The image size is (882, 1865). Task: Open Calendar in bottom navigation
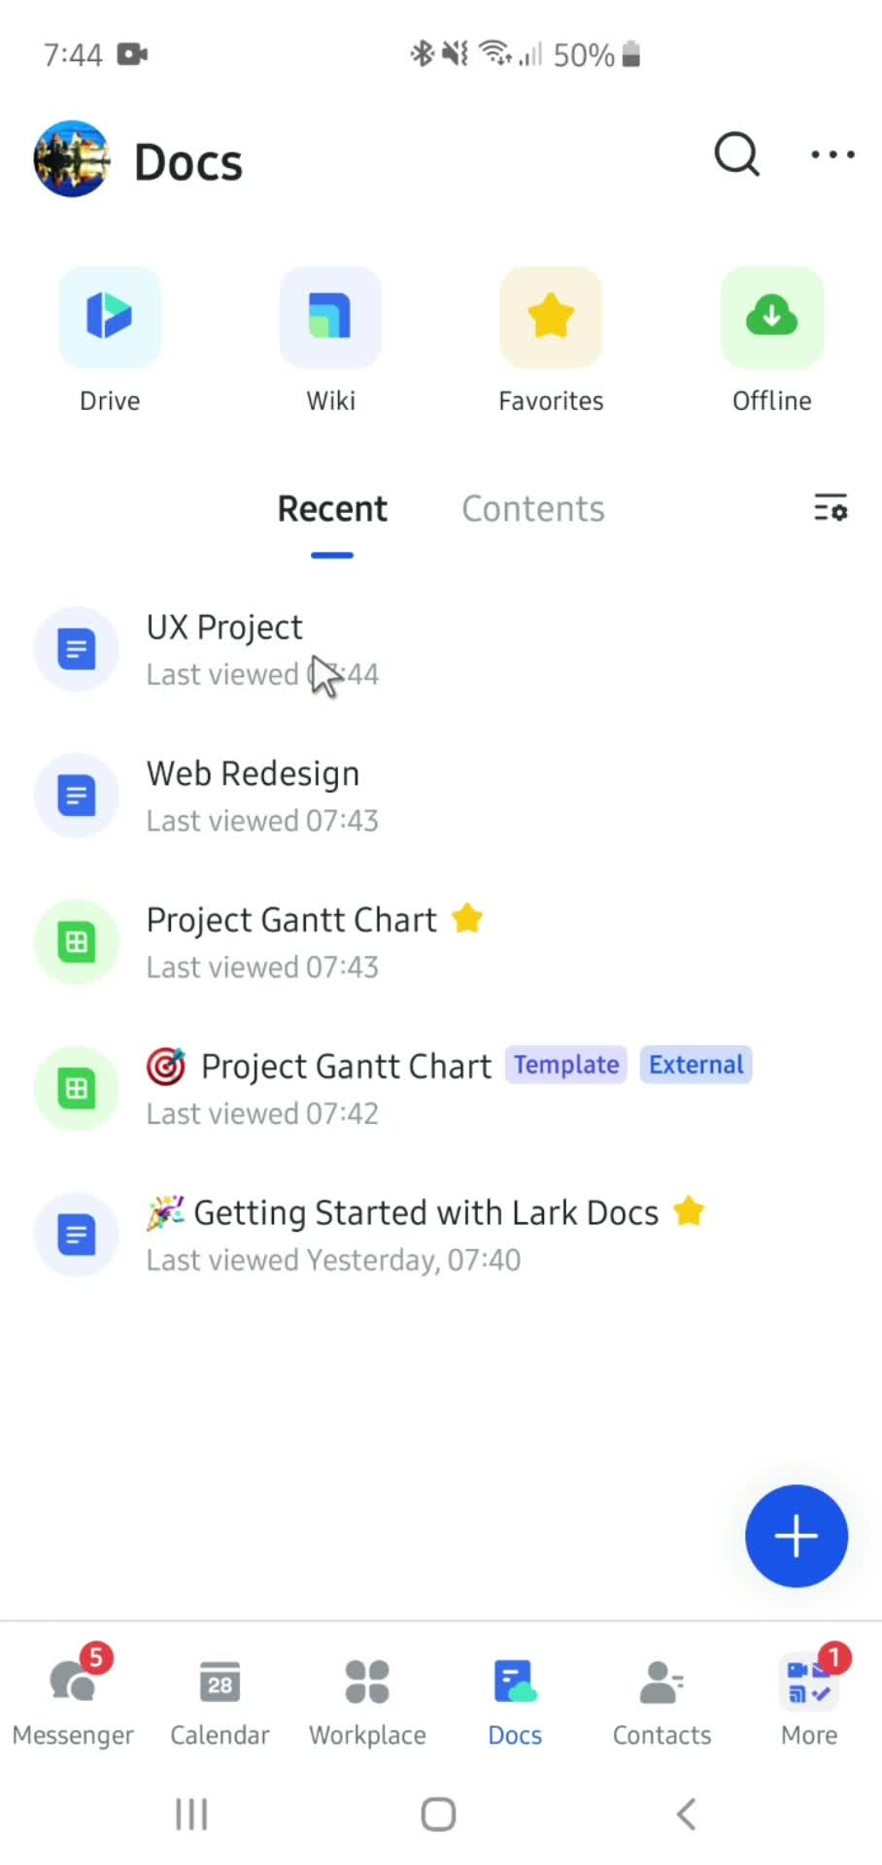click(220, 1700)
